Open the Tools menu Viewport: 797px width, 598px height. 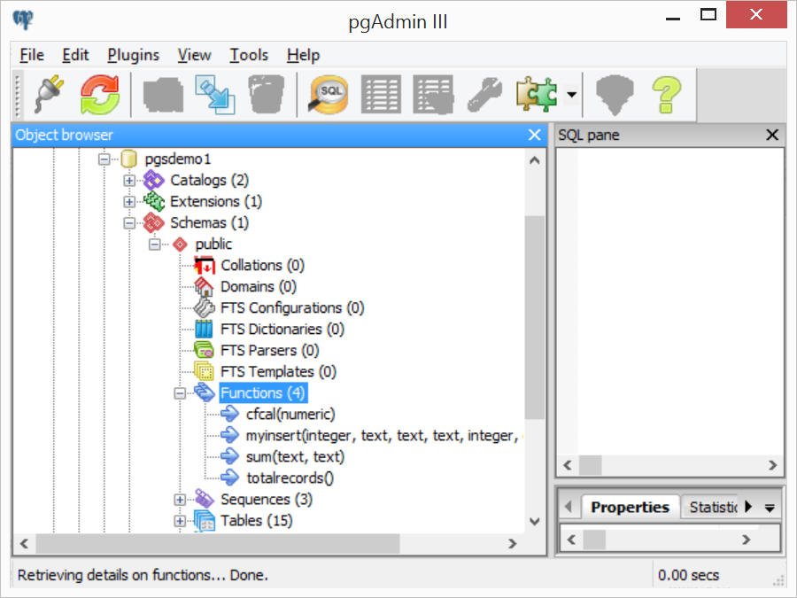249,55
